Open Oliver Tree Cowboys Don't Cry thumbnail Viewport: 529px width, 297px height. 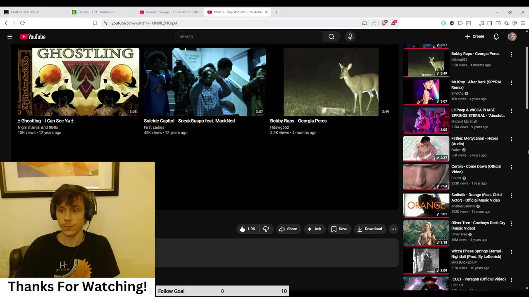pyautogui.click(x=426, y=233)
